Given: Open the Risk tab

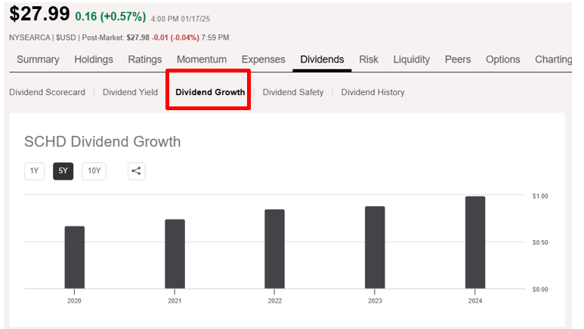Looking at the screenshot, I should pyautogui.click(x=369, y=60).
